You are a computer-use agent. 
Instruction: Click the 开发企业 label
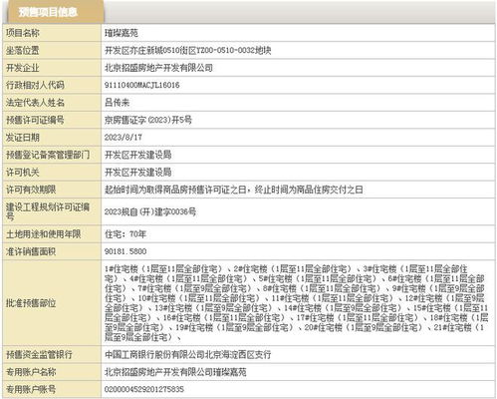(23, 68)
